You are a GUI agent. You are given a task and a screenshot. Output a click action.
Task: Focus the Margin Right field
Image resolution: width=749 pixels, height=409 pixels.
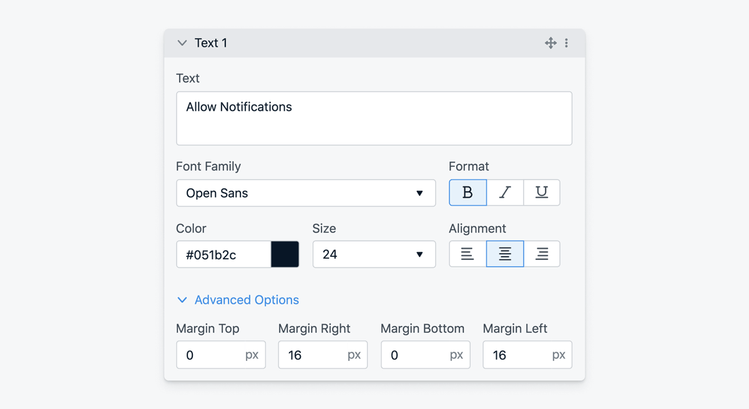pos(323,355)
